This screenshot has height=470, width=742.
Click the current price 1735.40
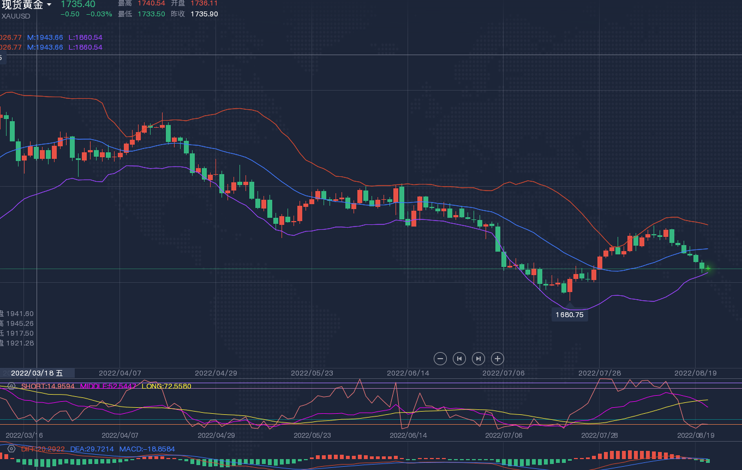[x=77, y=4]
